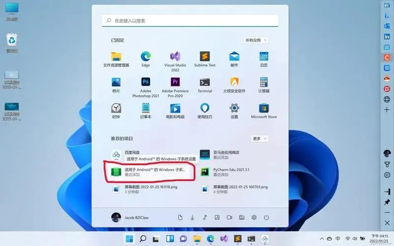
Task: Click the power button in Start footer
Action: [x=266, y=217]
